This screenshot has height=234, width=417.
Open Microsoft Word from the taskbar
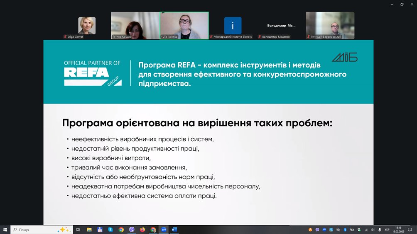coord(174,229)
